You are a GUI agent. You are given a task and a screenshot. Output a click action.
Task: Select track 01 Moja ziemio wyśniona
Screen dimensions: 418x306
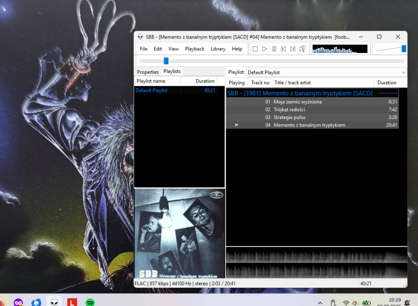point(312,102)
